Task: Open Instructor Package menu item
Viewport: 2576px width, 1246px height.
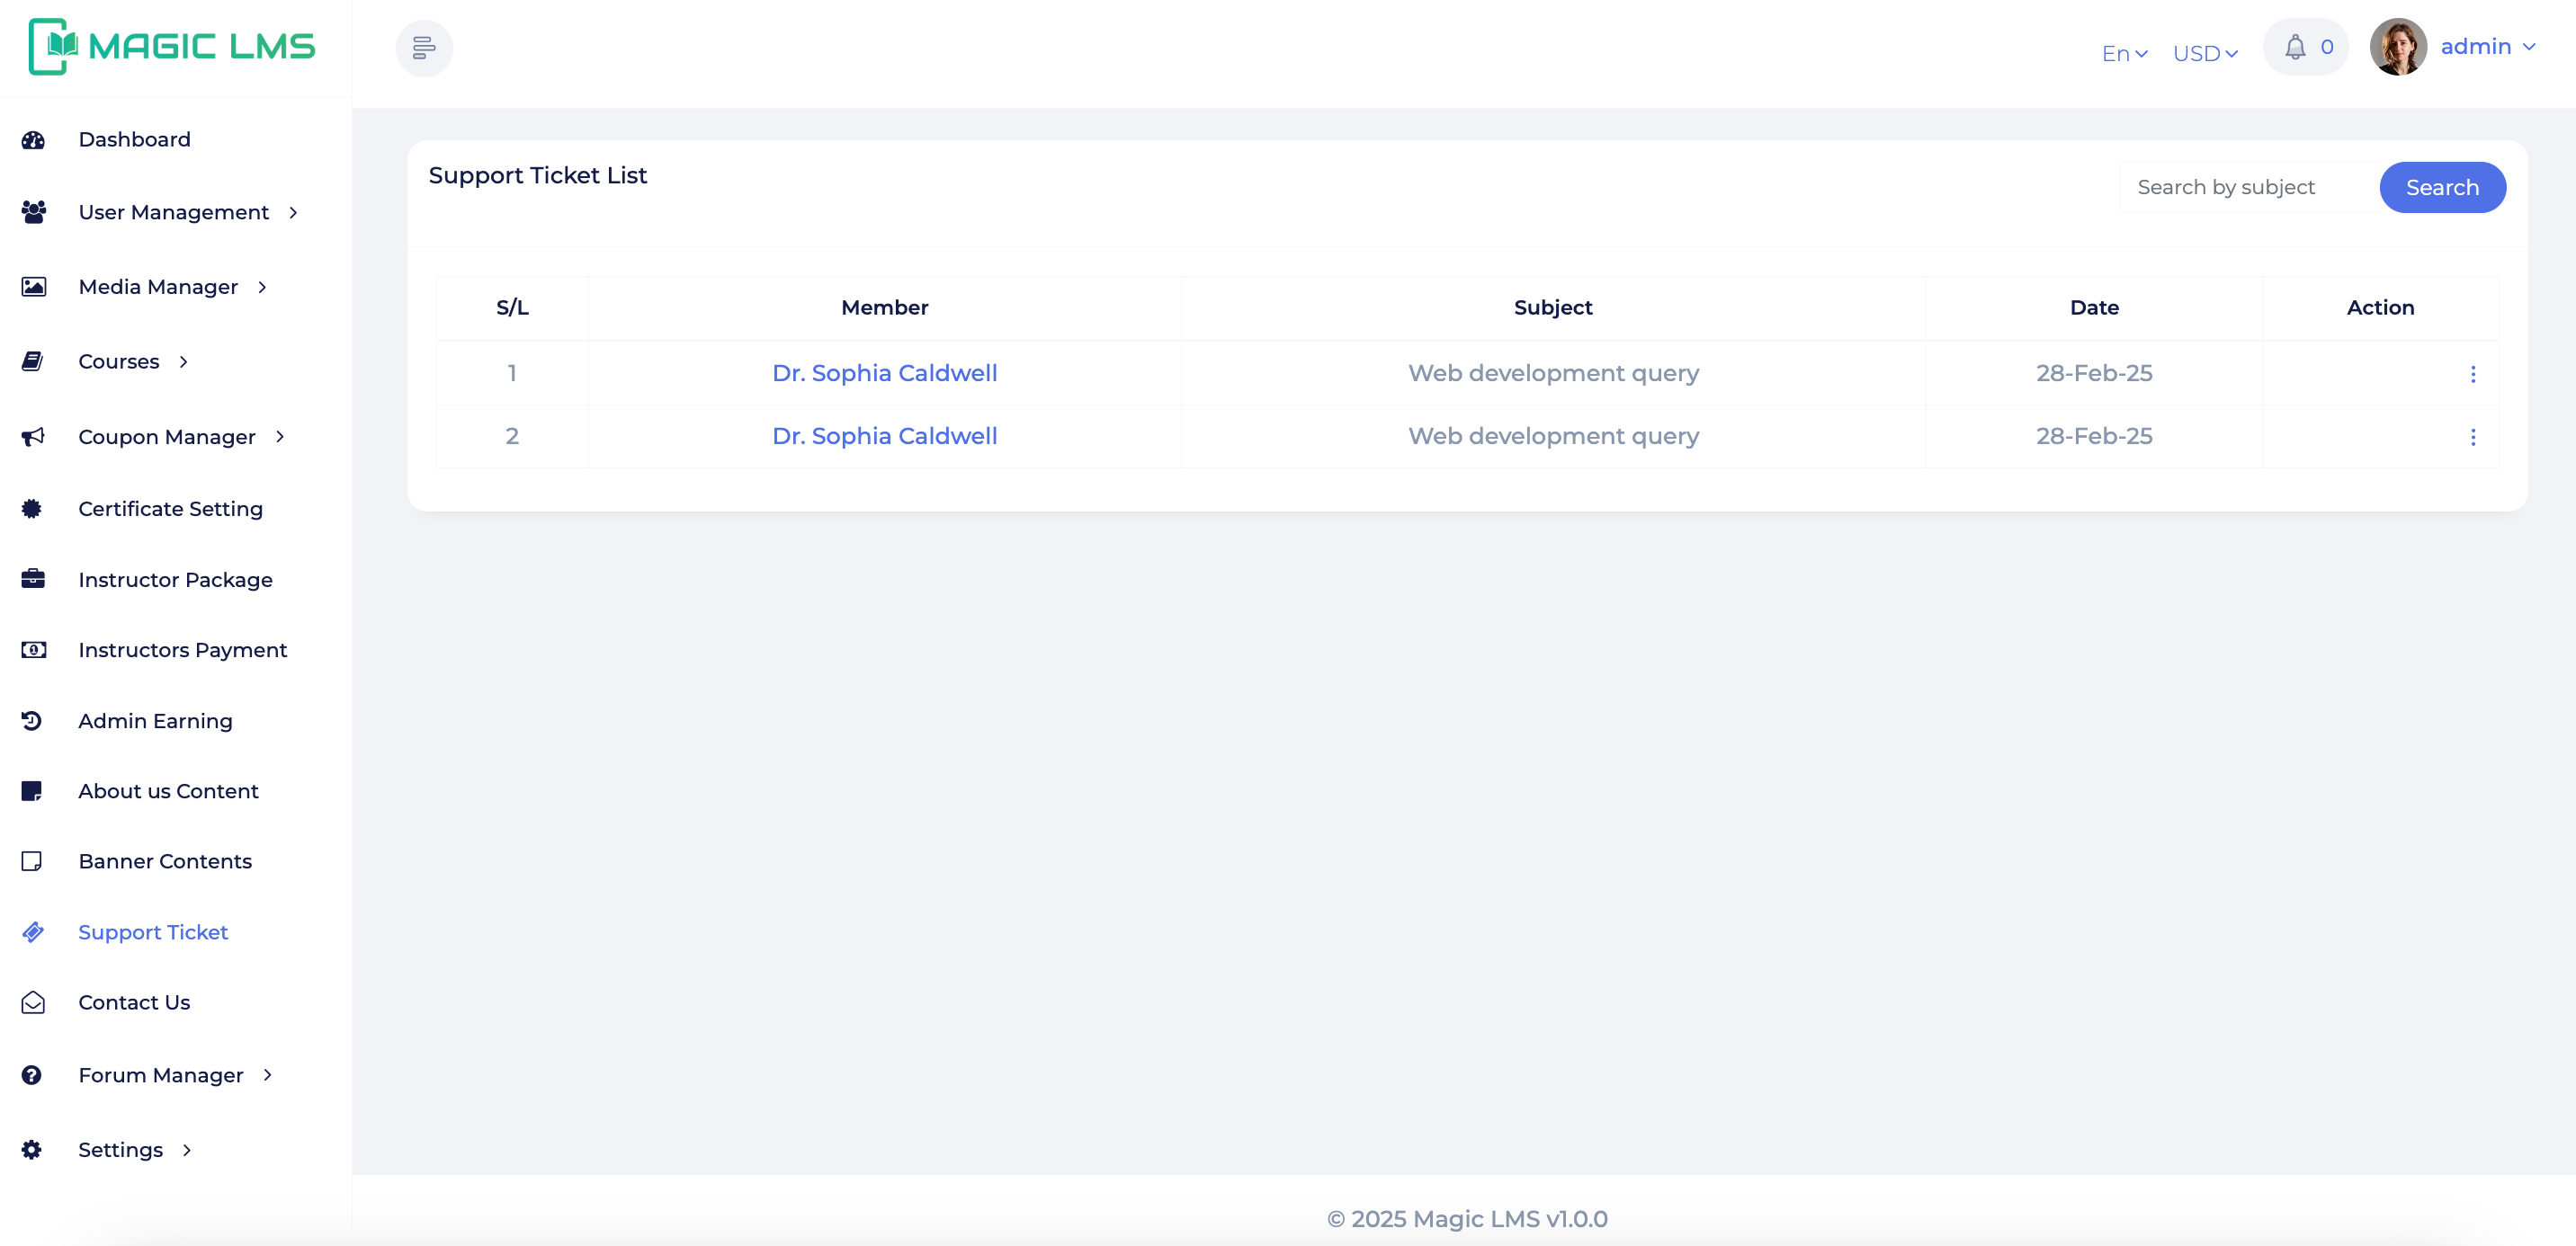Action: pyautogui.click(x=175, y=580)
